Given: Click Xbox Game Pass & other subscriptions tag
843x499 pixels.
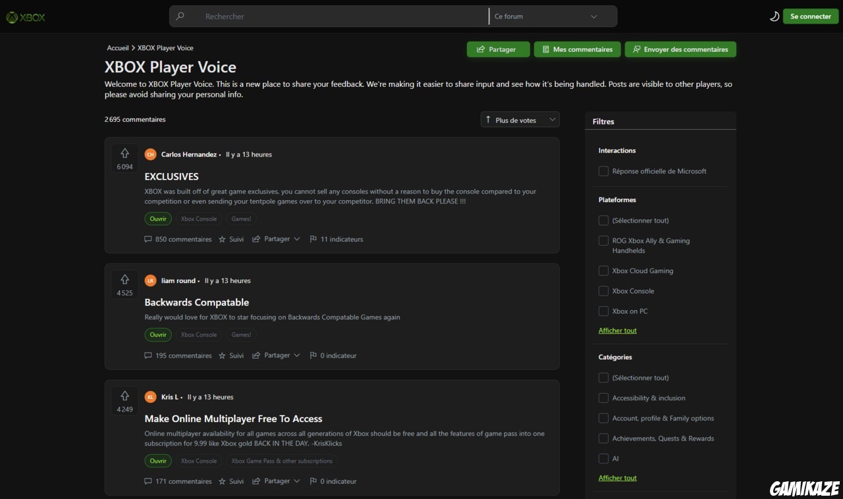Looking at the screenshot, I should (282, 461).
